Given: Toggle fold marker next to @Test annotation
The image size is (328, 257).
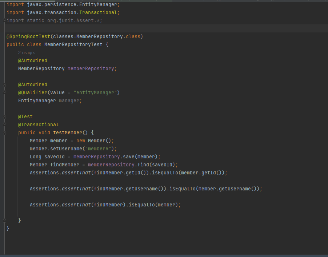Looking at the screenshot, I should click(x=4, y=116).
